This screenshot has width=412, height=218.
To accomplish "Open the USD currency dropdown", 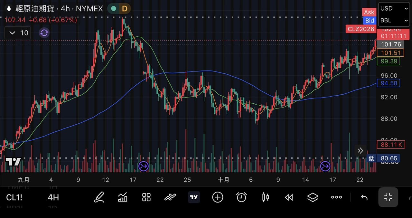I will [x=394, y=9].
